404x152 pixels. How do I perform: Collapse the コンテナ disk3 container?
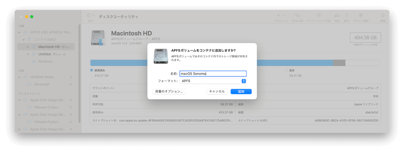click(x=23, y=39)
